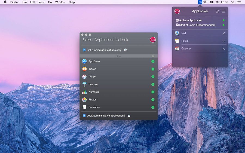Clear the Filter field with the x icon
Viewport: 245px width, 153px height.
(153, 56)
